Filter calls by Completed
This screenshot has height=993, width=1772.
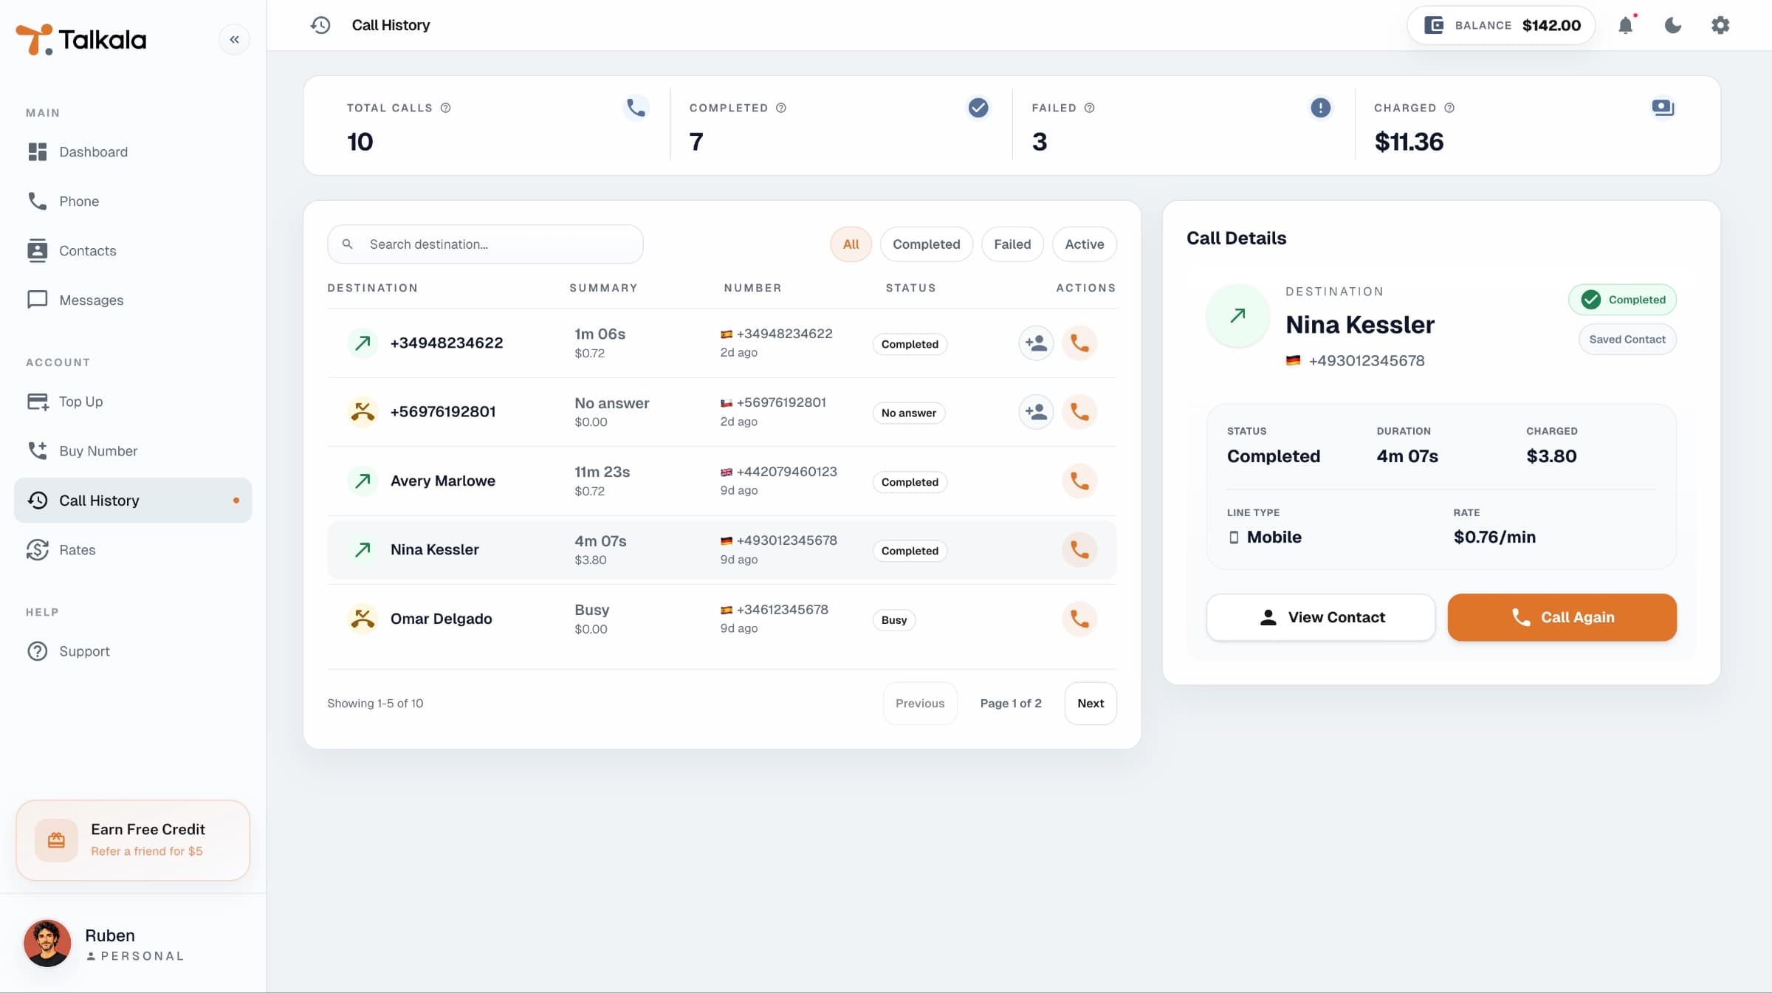point(926,244)
